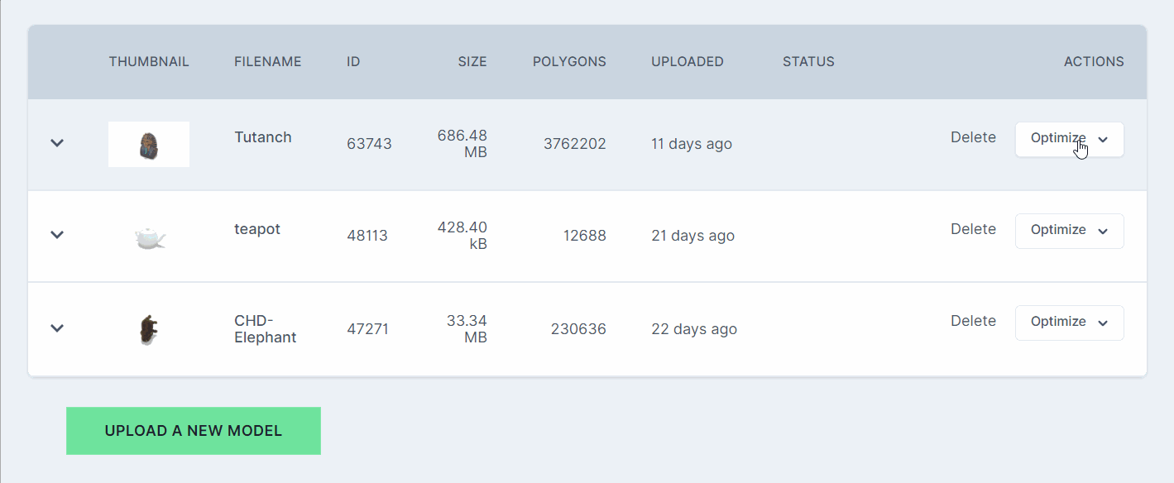Select the Tutanch filename text
The height and width of the screenshot is (483, 1174).
click(263, 137)
